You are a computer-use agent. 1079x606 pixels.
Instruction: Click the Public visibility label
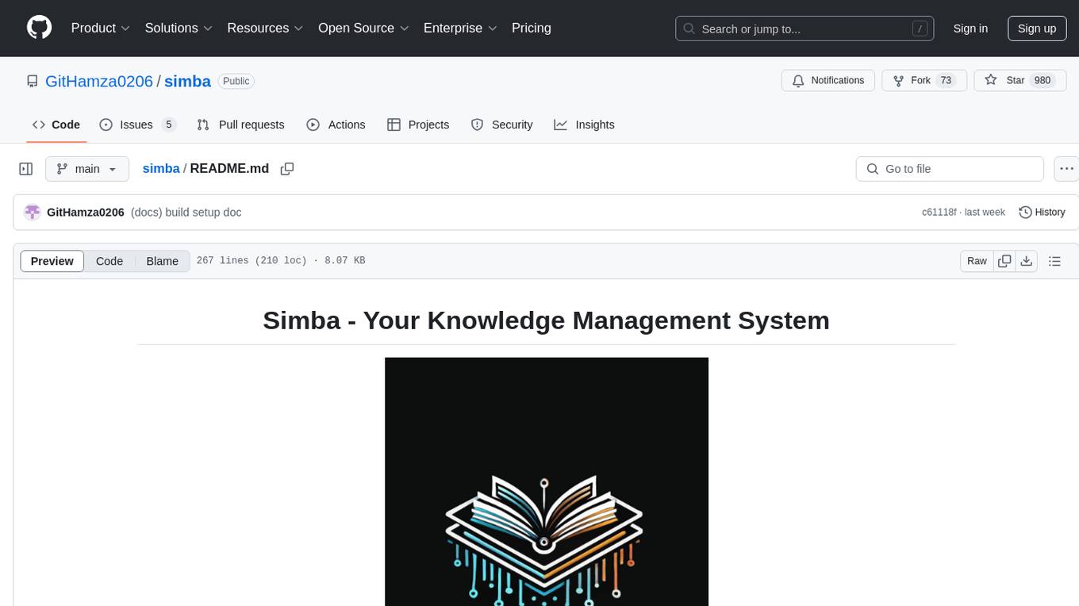[236, 81]
